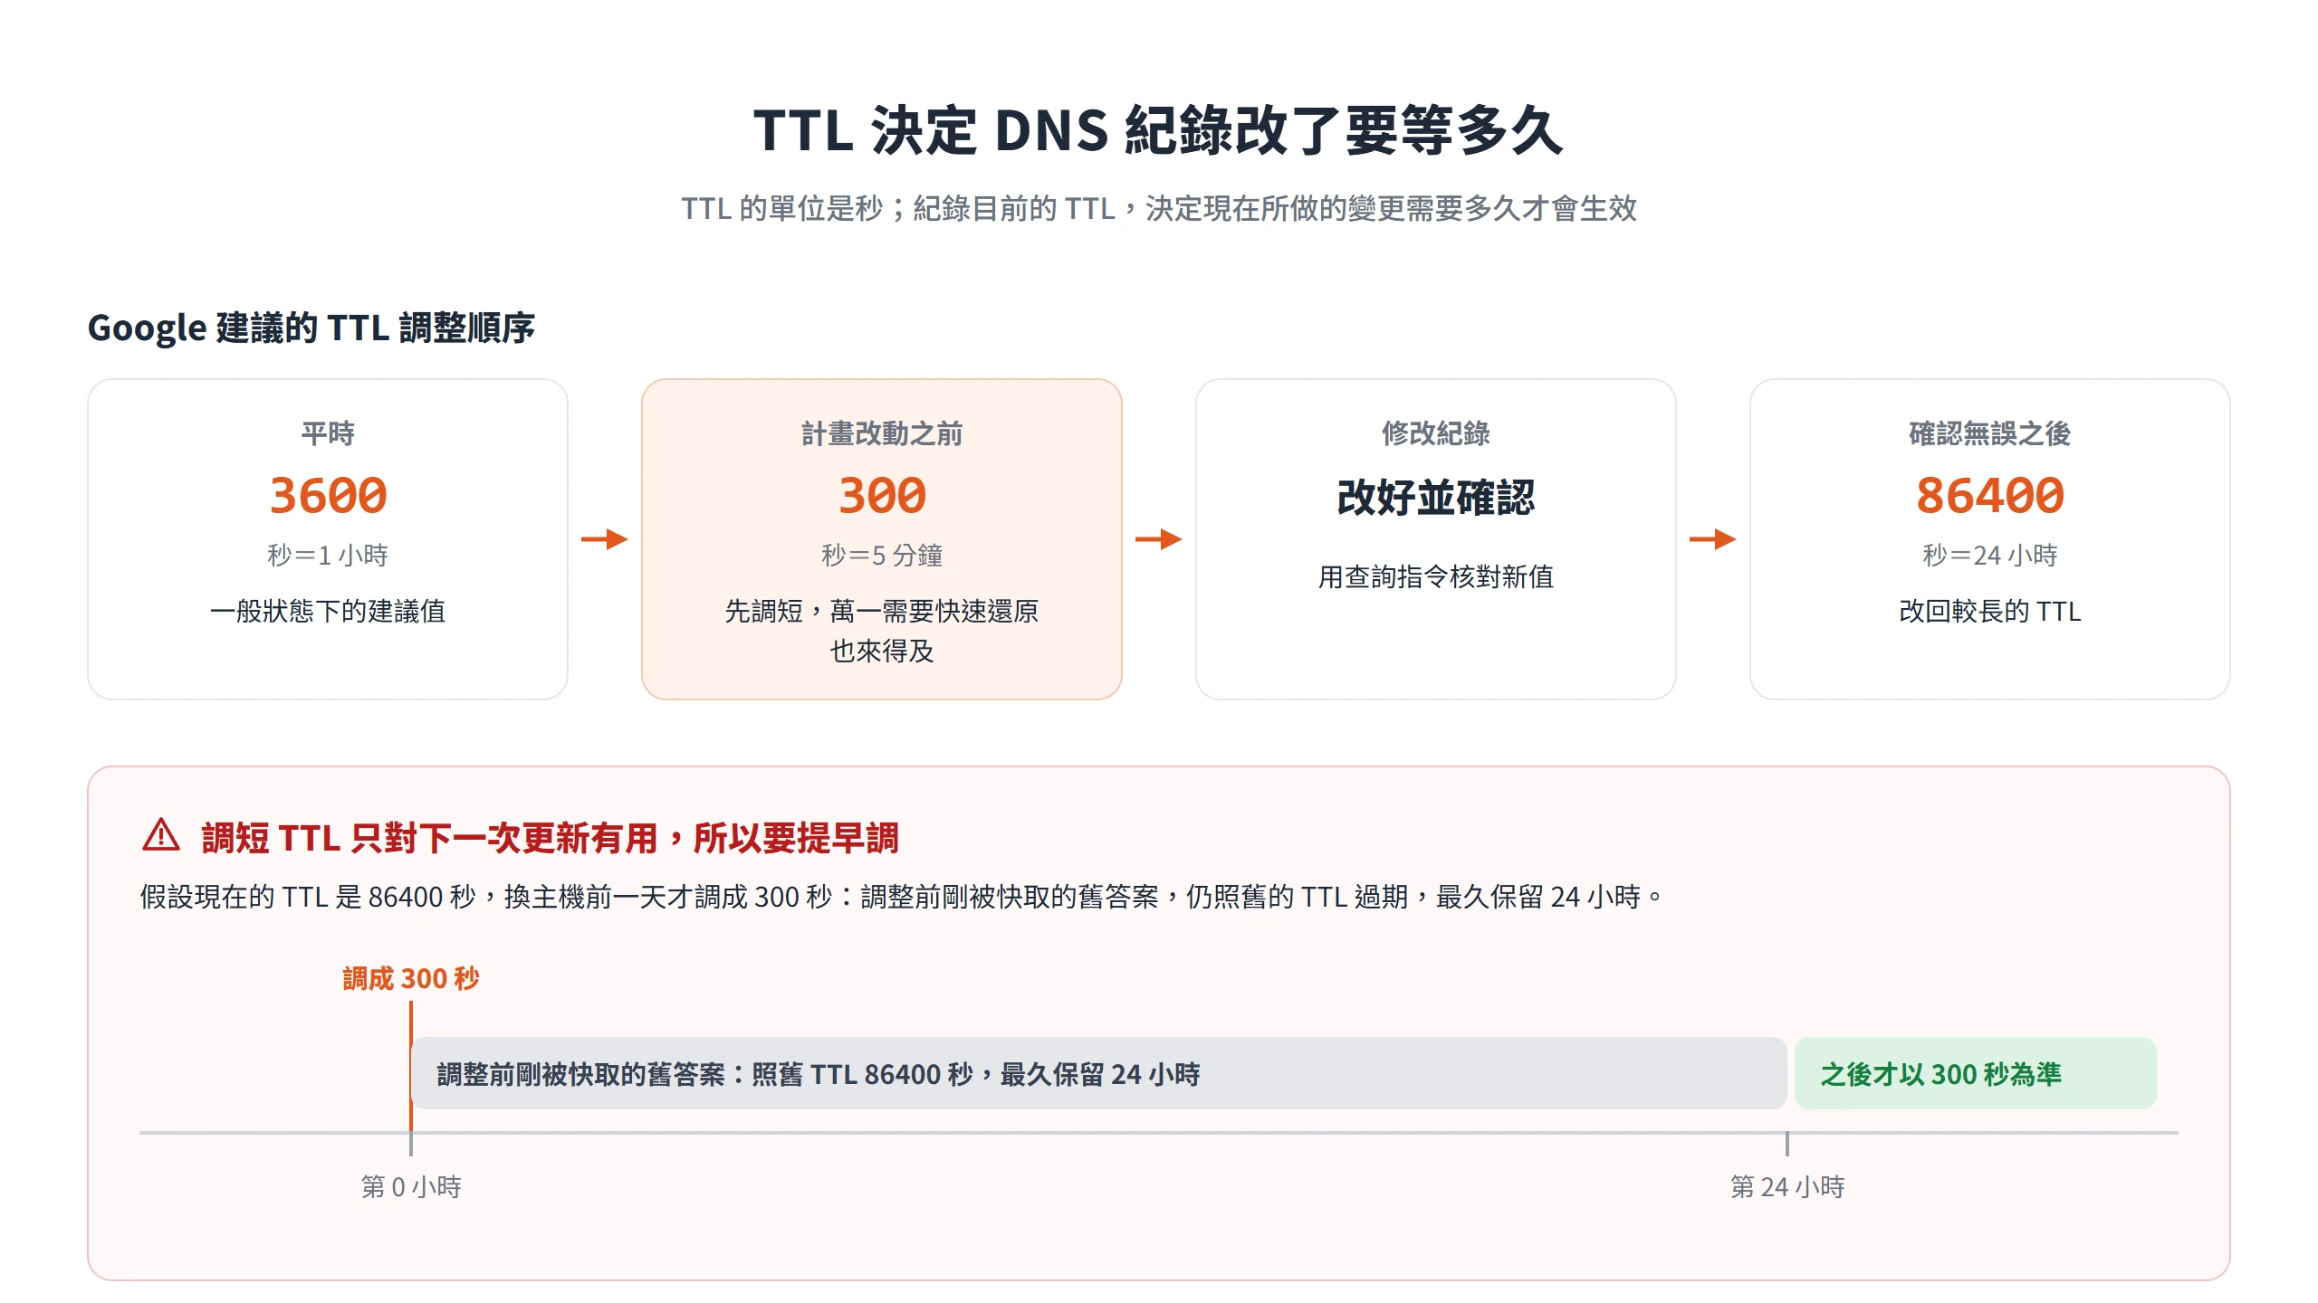Click the value 3600
The height and width of the screenshot is (1303, 2318).
[x=328, y=495]
